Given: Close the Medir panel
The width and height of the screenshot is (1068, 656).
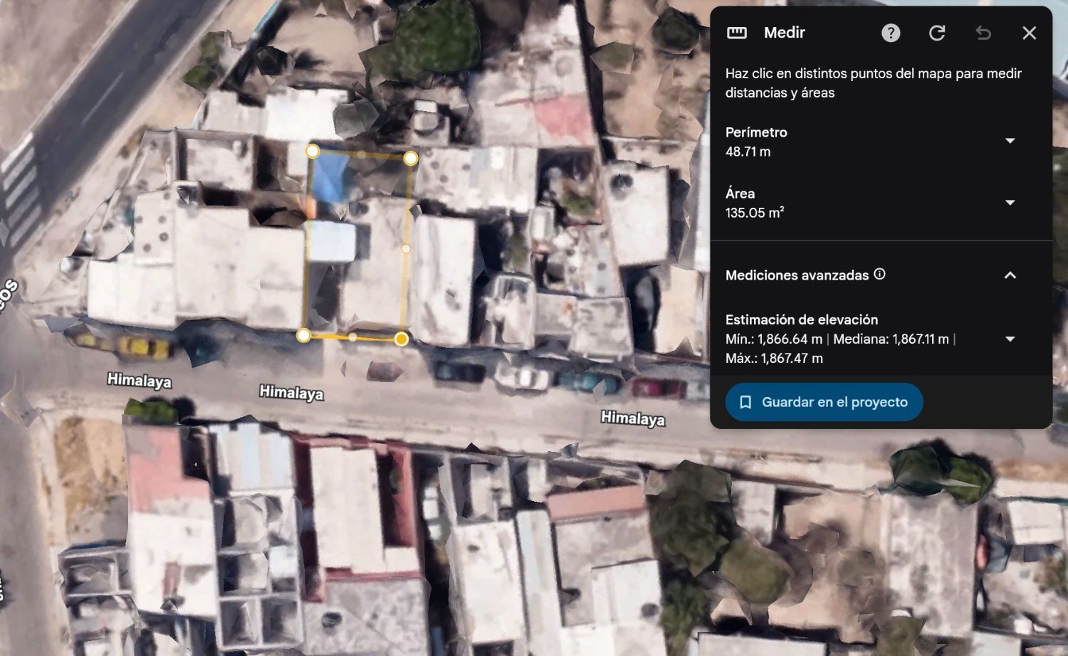Looking at the screenshot, I should click(1029, 33).
